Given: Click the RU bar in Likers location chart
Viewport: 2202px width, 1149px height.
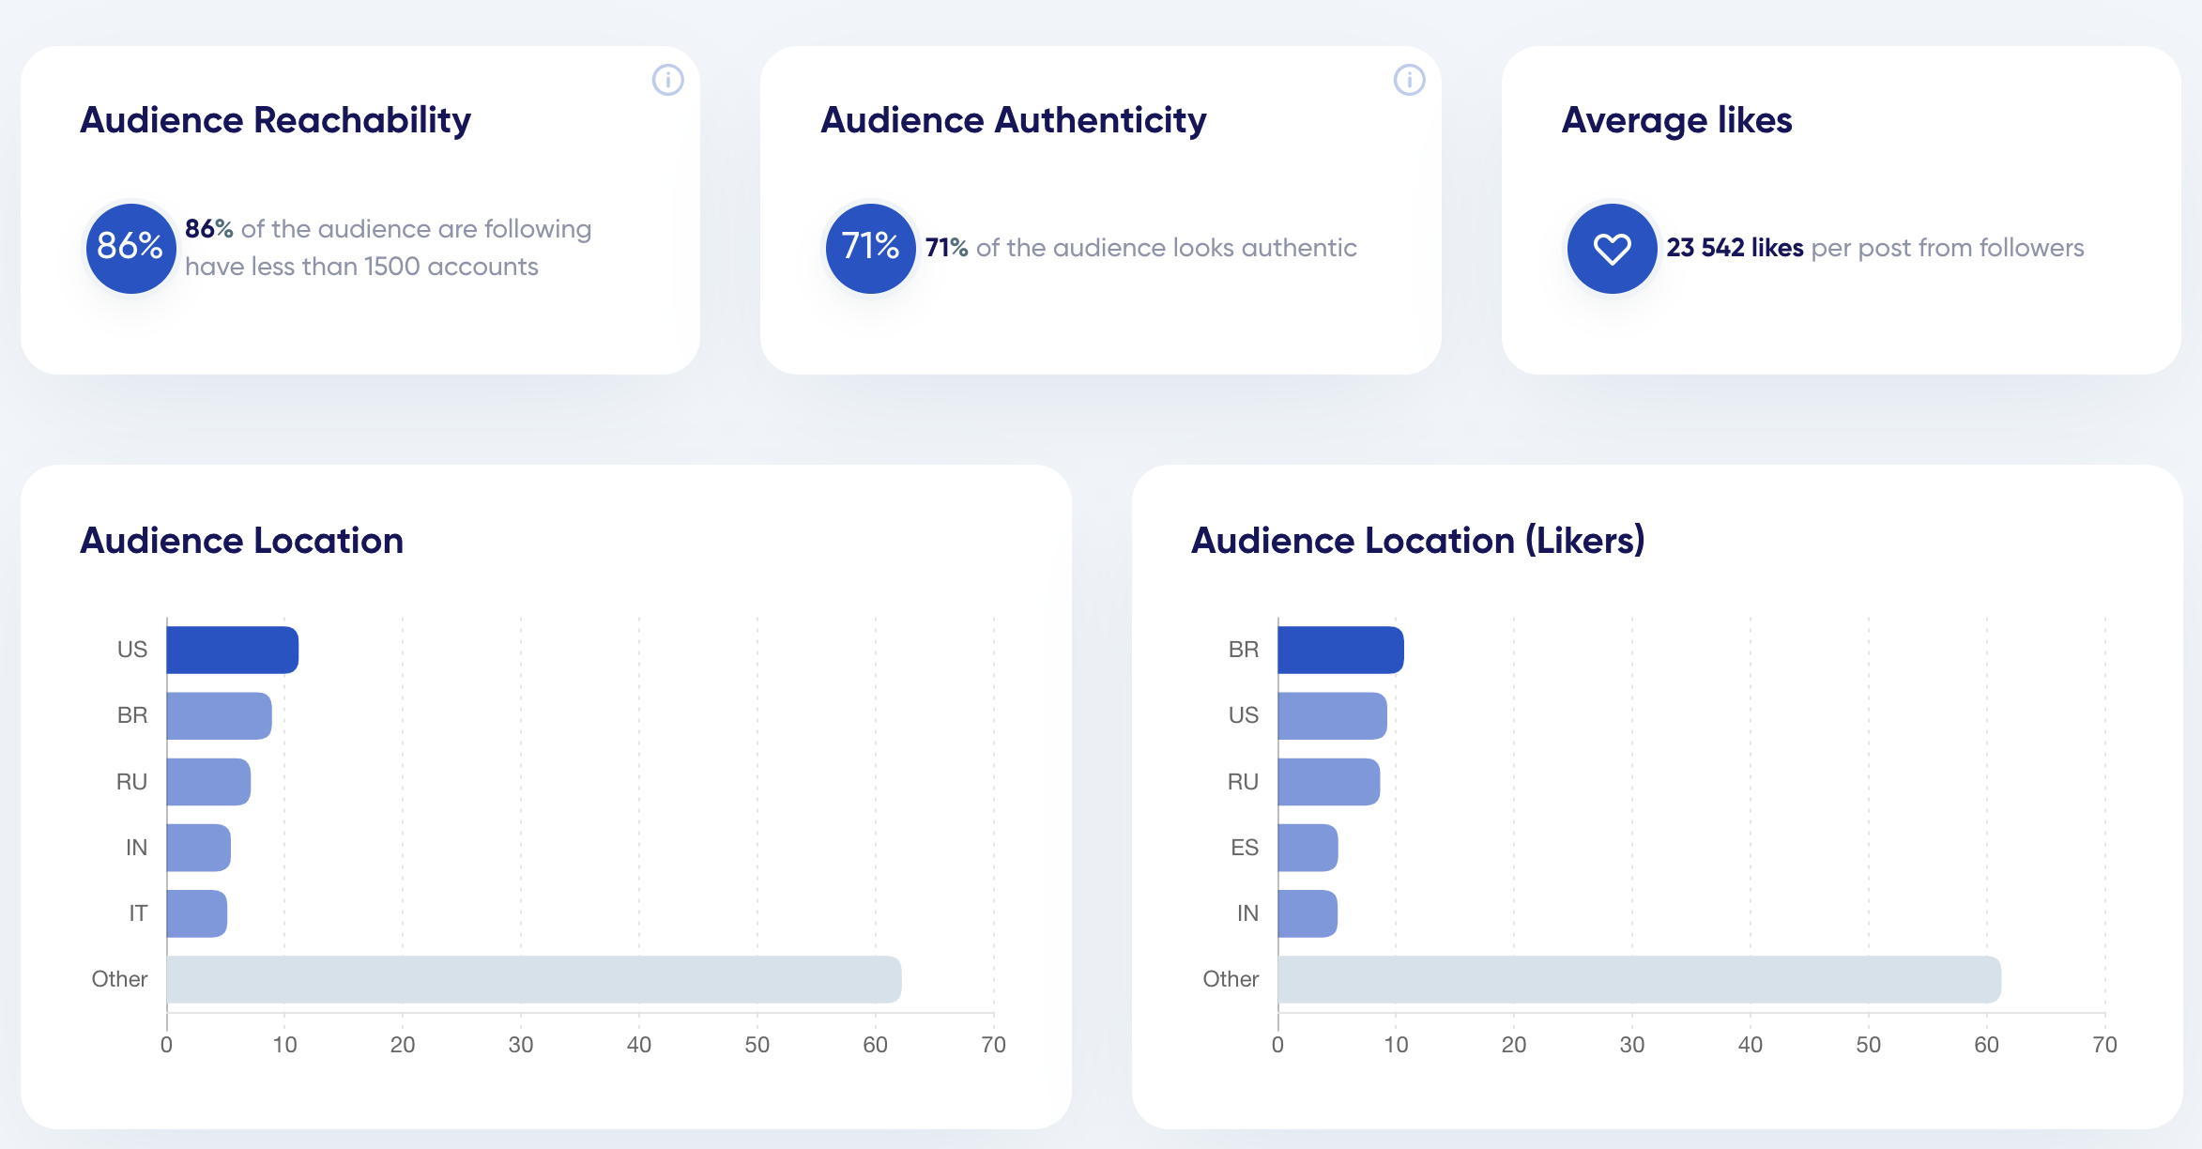Looking at the screenshot, I should [x=1328, y=782].
